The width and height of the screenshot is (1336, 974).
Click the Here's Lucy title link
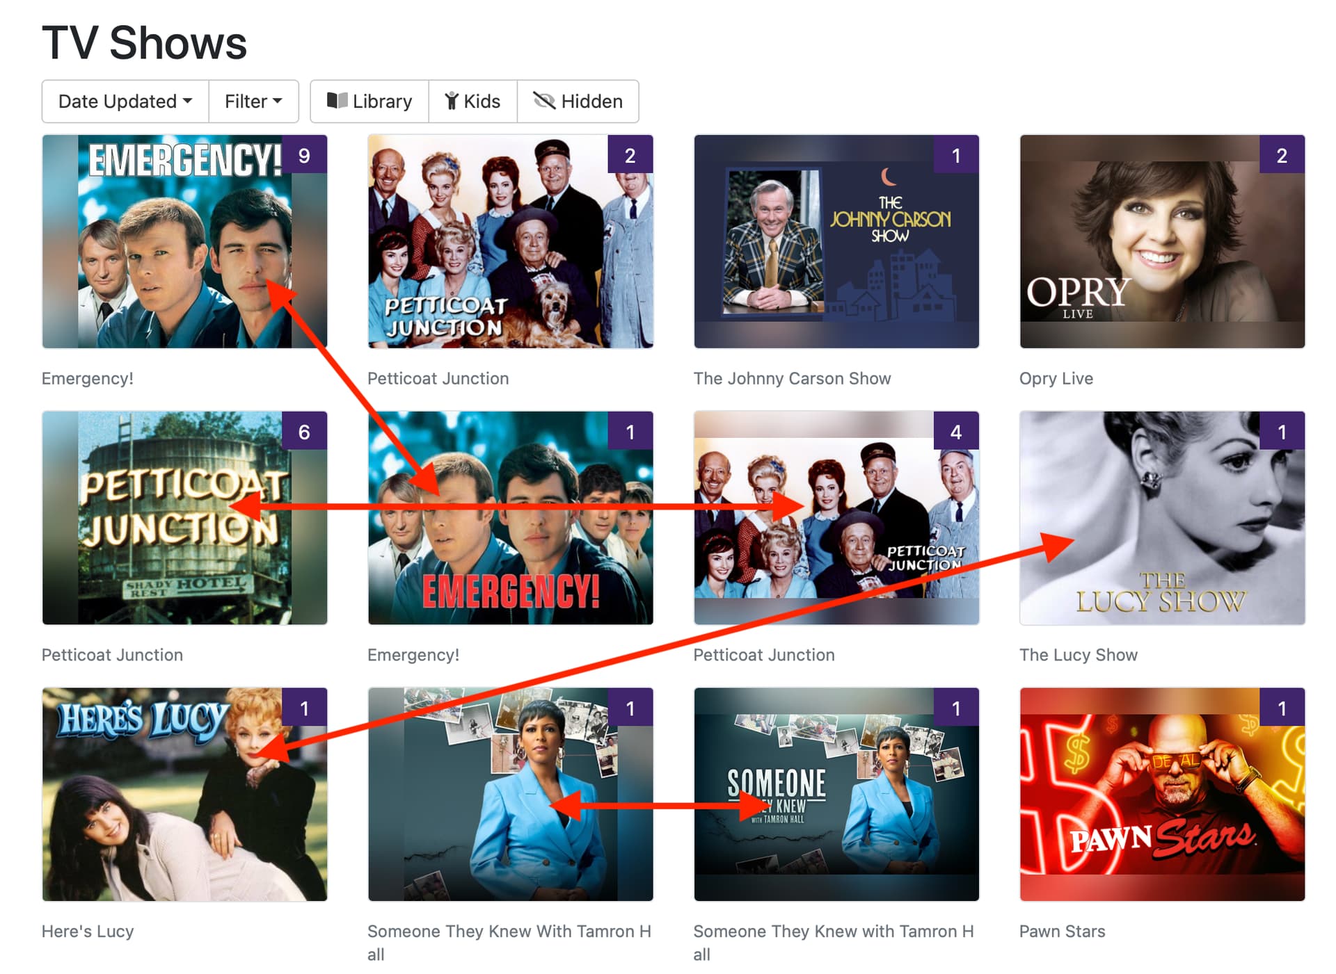88,931
